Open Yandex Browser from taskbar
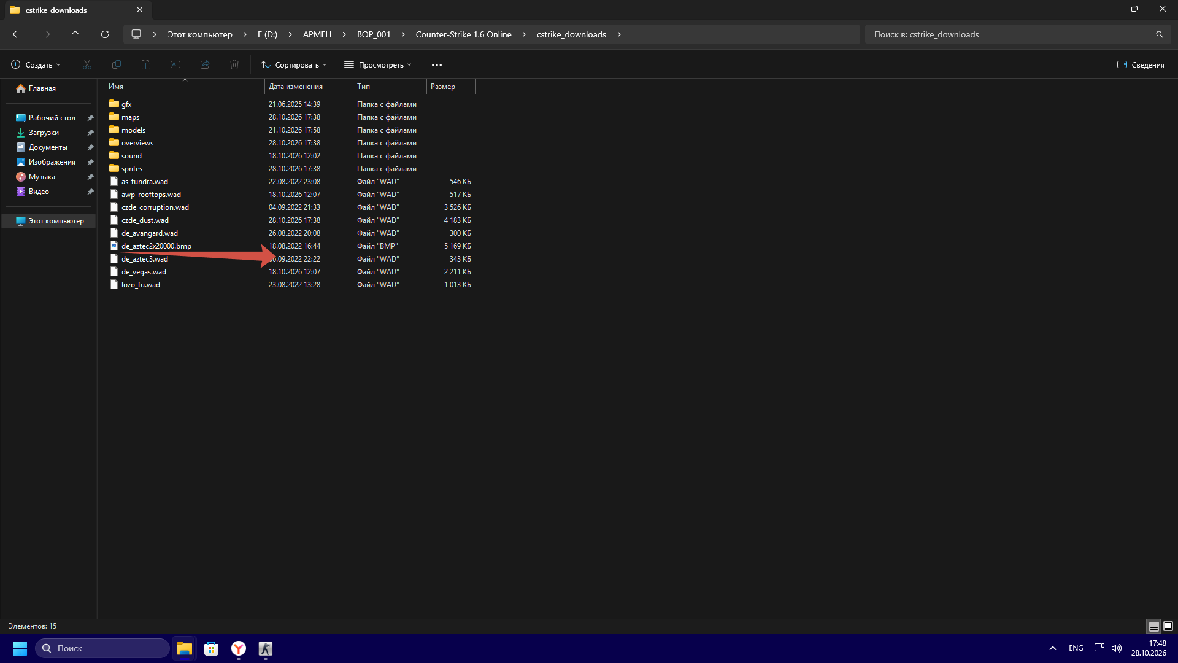The image size is (1178, 663). [x=239, y=648]
